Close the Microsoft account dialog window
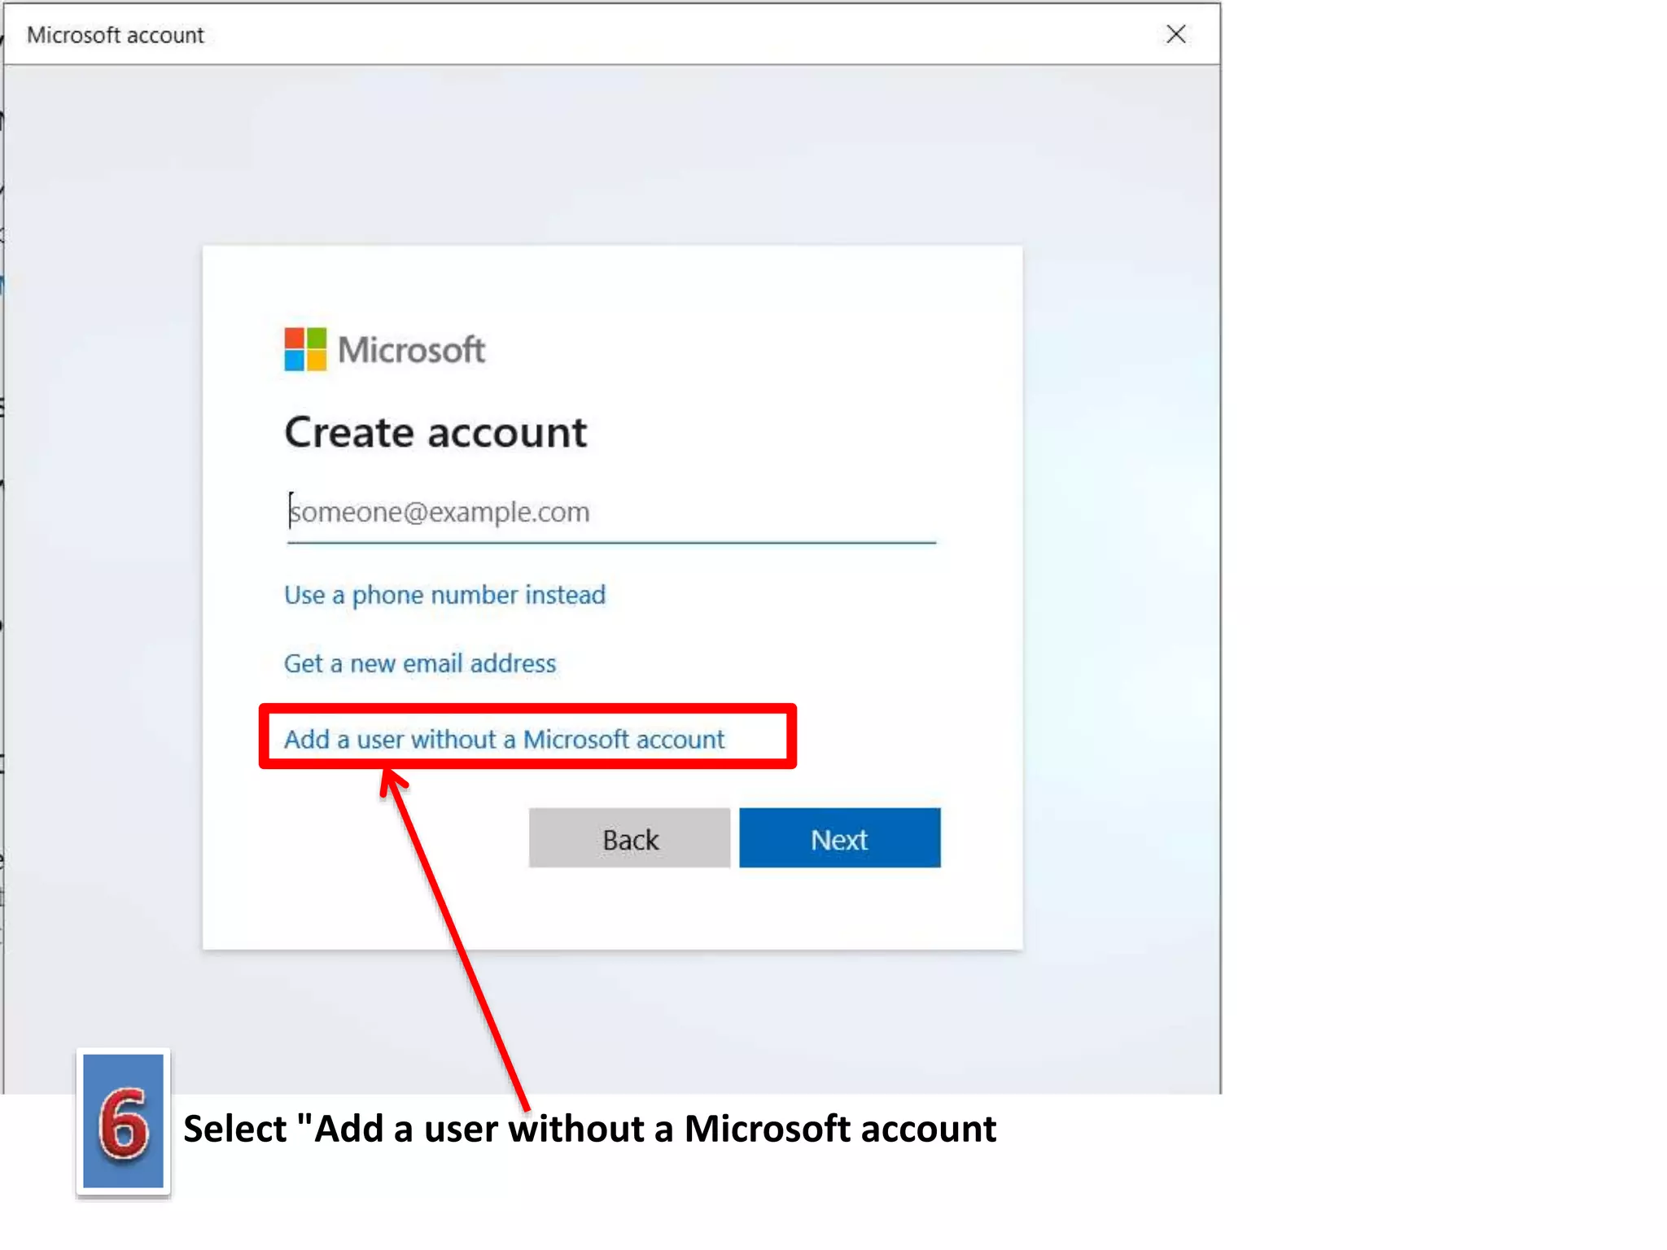1667x1250 pixels. pyautogui.click(x=1176, y=34)
